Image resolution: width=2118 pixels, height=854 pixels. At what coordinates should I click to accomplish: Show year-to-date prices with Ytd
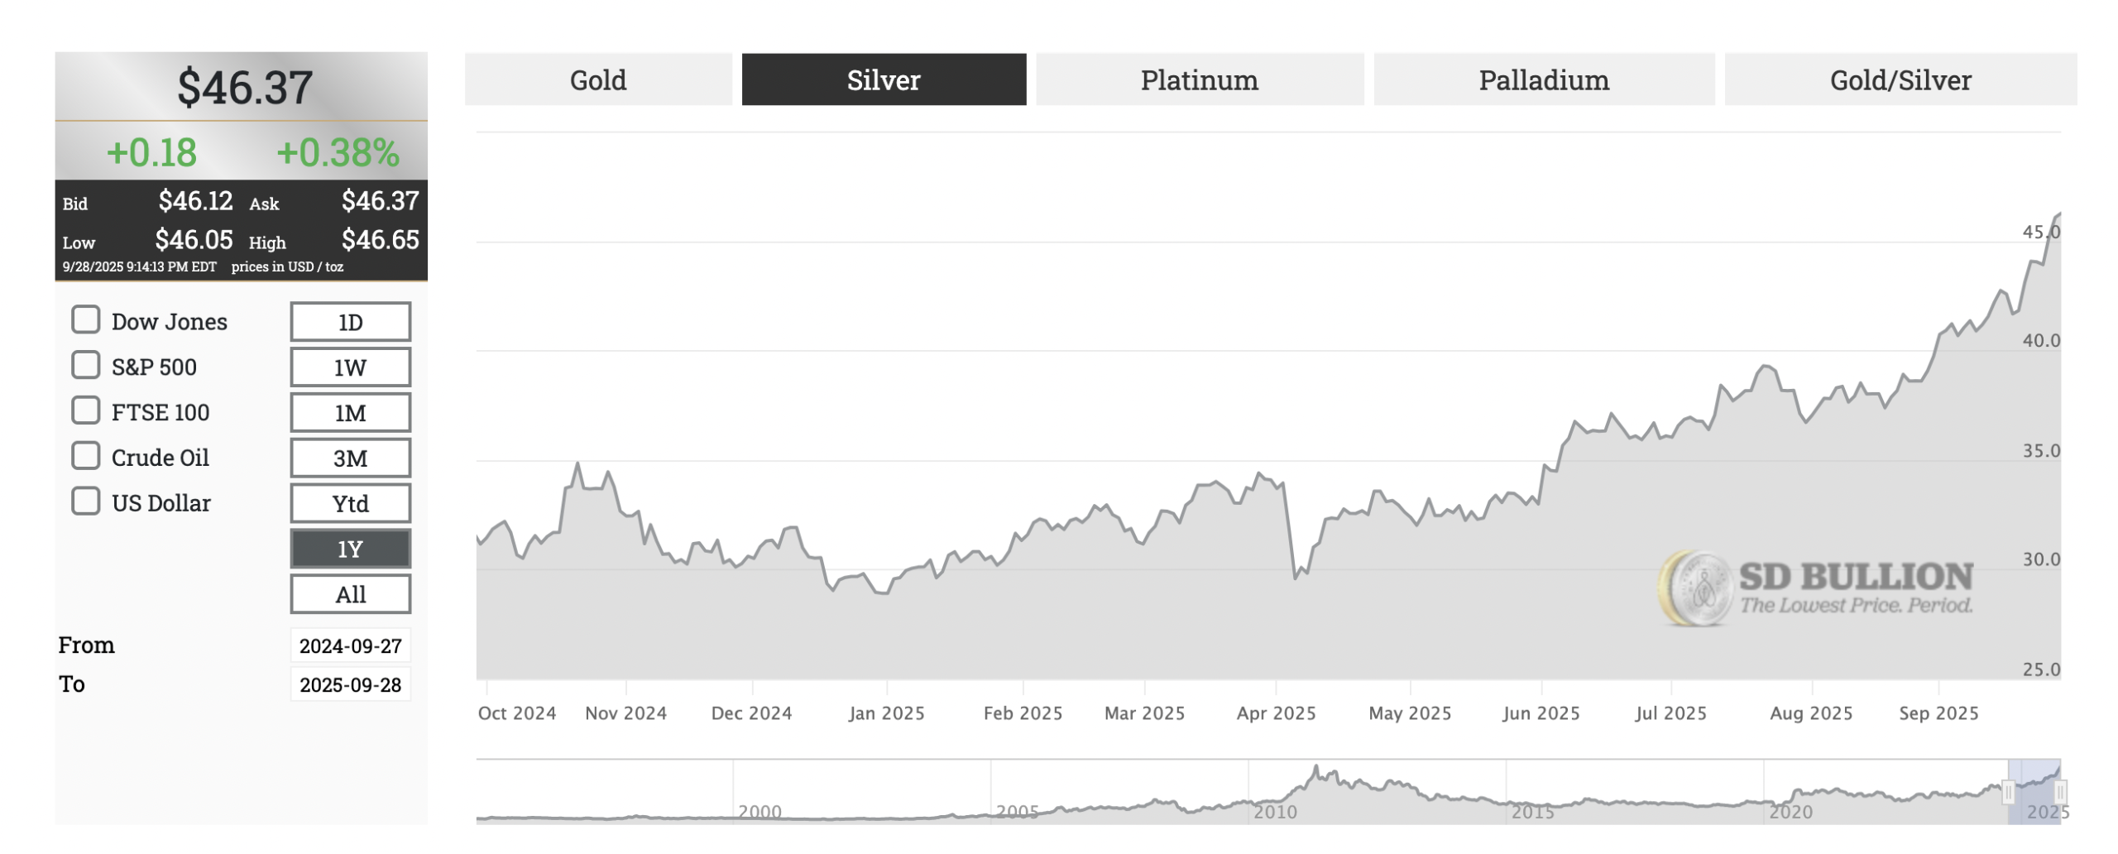[x=350, y=502]
